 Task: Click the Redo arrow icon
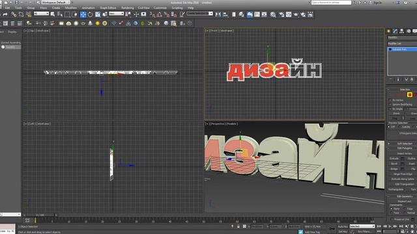tap(5, 14)
